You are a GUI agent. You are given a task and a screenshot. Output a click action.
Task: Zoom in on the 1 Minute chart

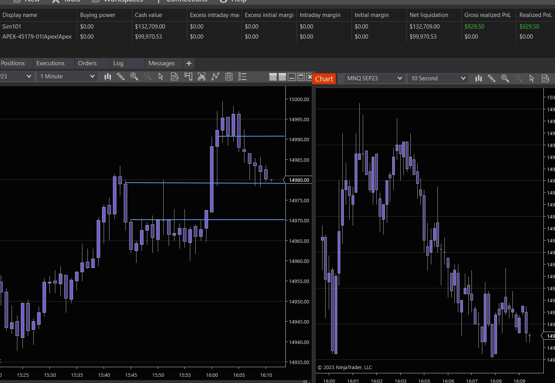click(x=134, y=76)
